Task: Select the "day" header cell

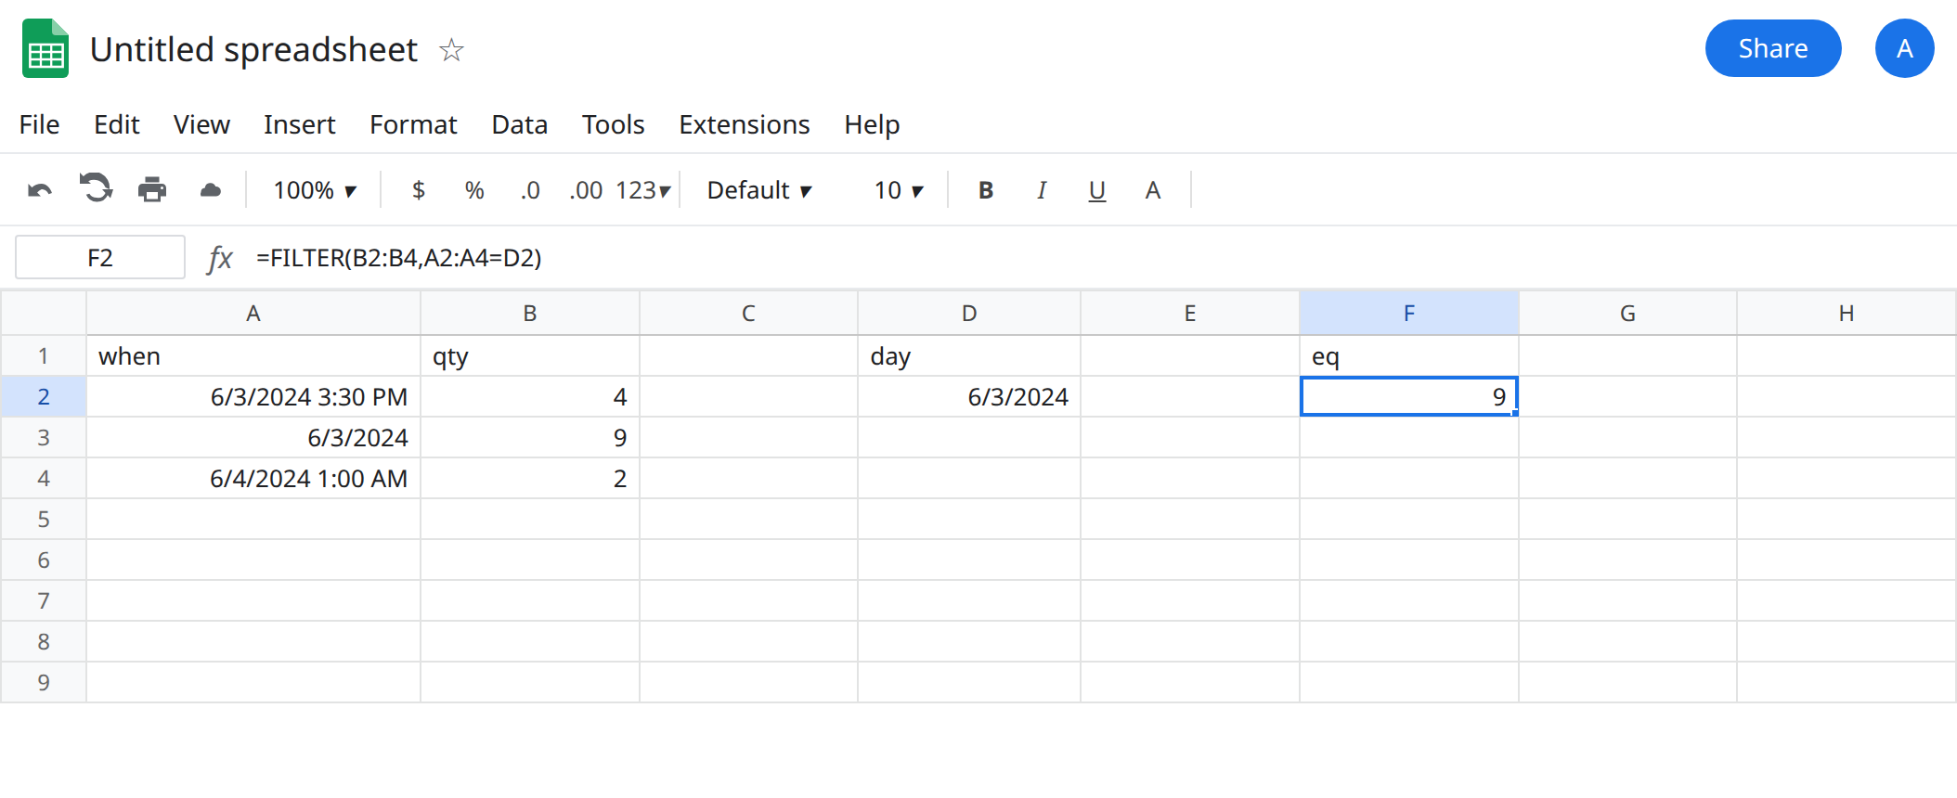Action: click(969, 356)
